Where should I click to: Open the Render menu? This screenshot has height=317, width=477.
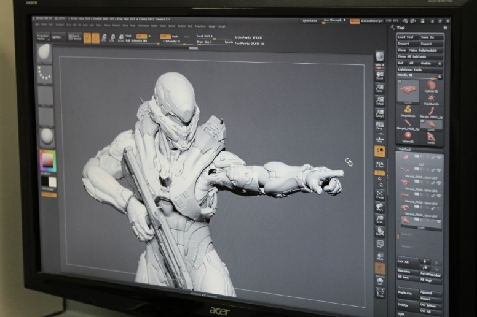(x=154, y=26)
